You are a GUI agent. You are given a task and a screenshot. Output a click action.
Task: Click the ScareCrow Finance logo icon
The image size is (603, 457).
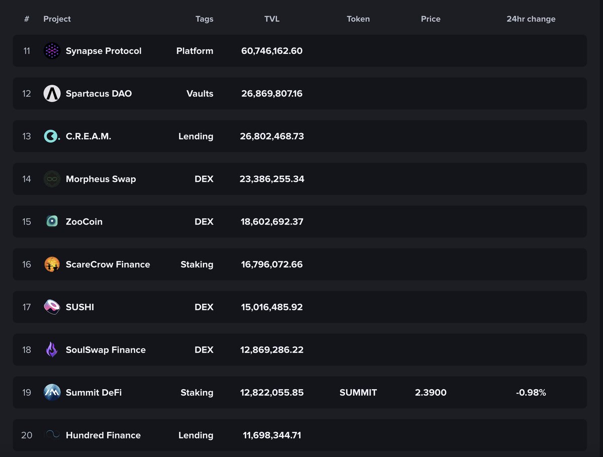(52, 264)
